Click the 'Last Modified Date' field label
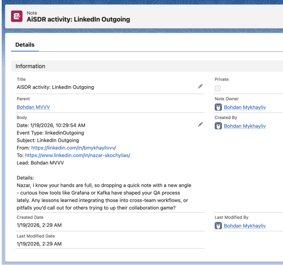283x265 pixels. tap(35, 236)
